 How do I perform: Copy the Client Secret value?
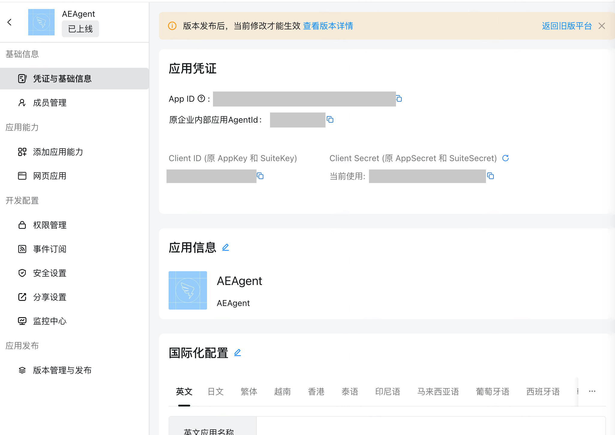coord(490,176)
